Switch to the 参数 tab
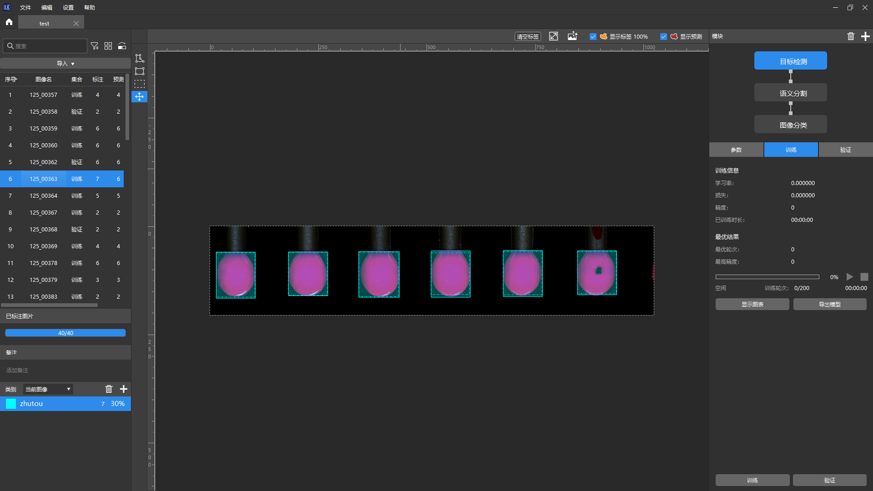Screen dimensions: 873x491 click(x=736, y=150)
